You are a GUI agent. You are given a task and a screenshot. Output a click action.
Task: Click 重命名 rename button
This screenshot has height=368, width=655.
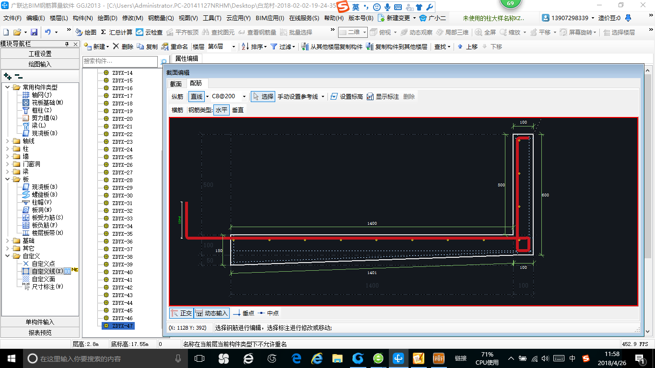coord(175,46)
